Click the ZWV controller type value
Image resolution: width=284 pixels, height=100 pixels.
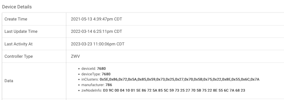click(x=75, y=56)
